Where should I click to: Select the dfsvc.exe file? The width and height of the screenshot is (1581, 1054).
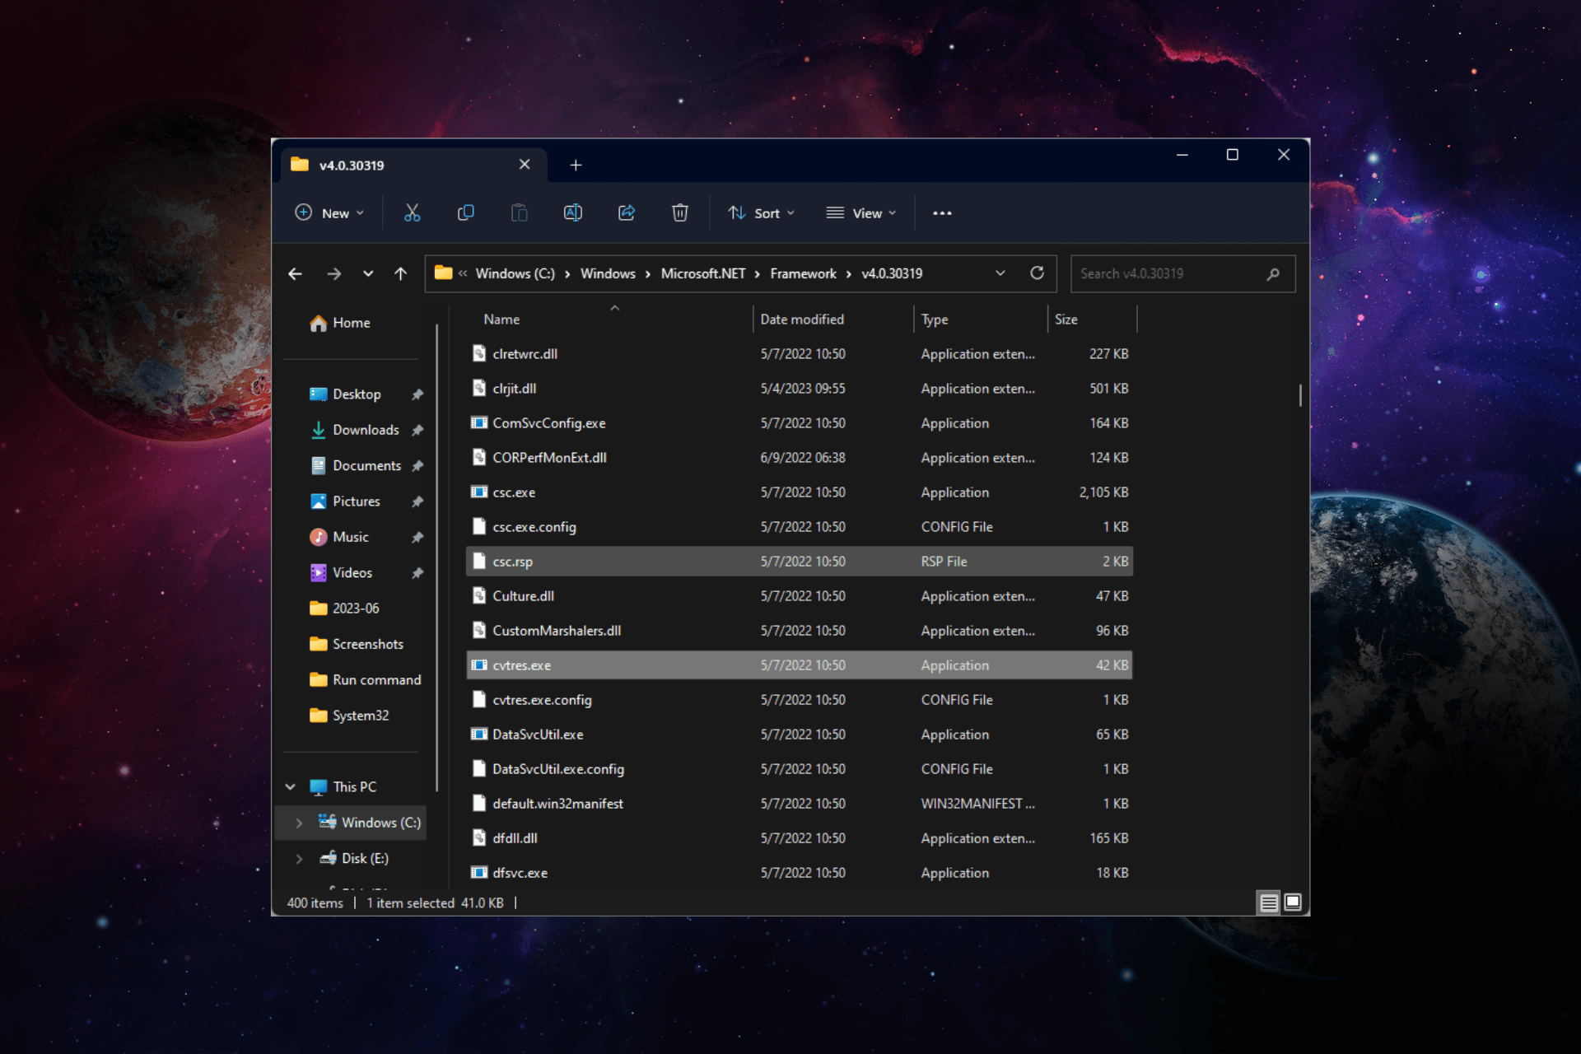tap(800, 873)
